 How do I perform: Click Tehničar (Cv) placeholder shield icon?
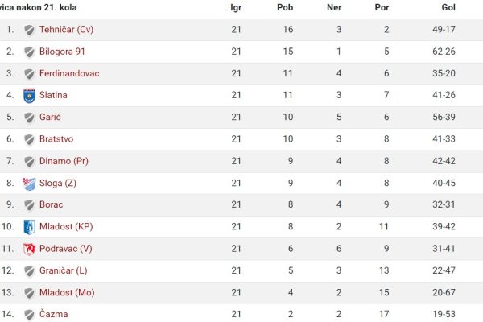tap(29, 30)
